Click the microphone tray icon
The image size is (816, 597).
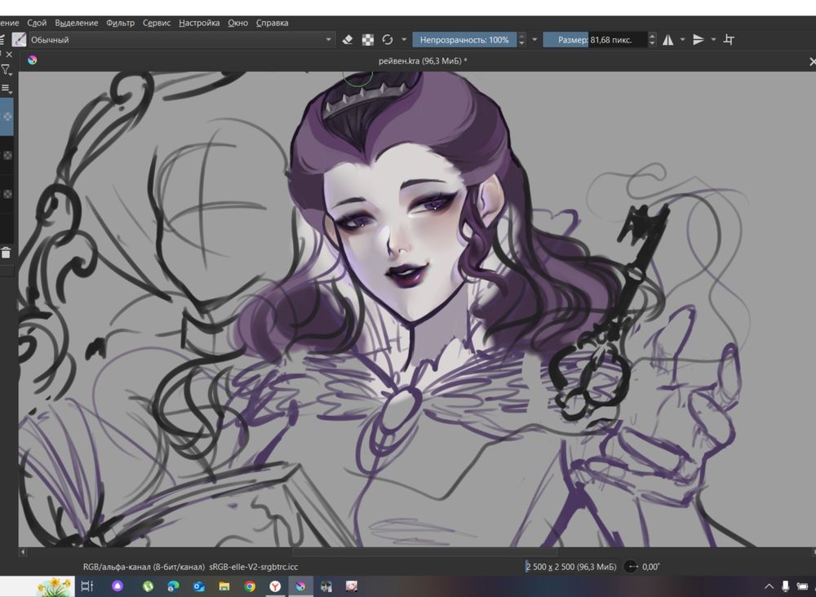pyautogui.click(x=786, y=586)
